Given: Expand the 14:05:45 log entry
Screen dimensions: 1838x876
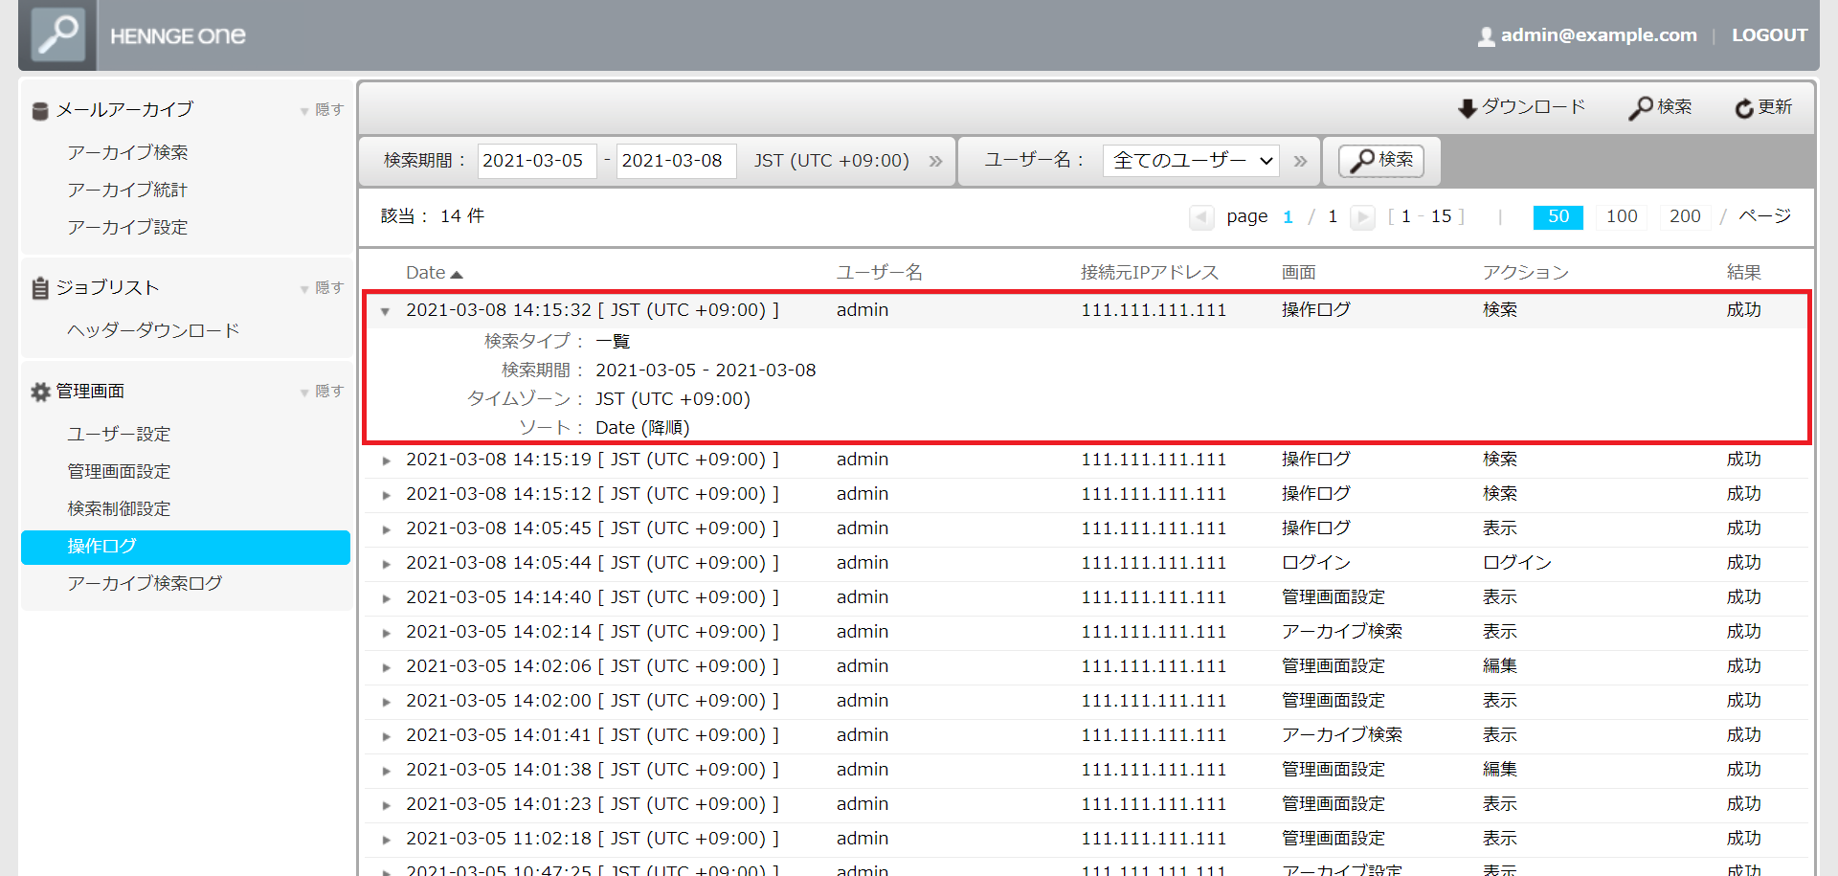Looking at the screenshot, I should tap(387, 529).
